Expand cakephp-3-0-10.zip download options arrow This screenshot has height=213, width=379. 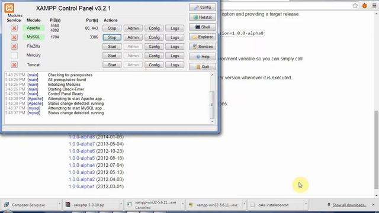(x=121, y=204)
